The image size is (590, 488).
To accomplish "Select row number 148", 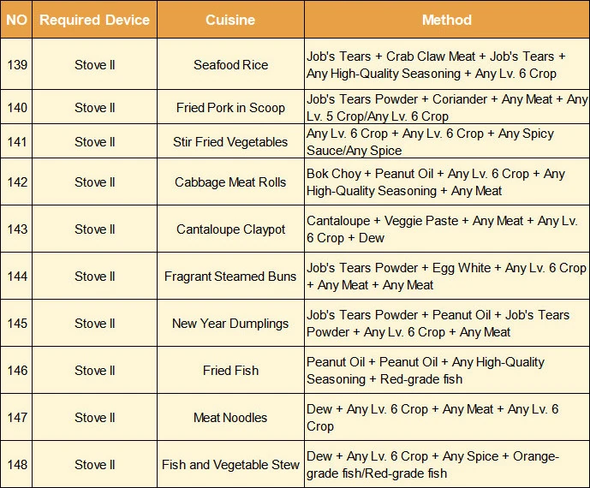I will point(16,465).
